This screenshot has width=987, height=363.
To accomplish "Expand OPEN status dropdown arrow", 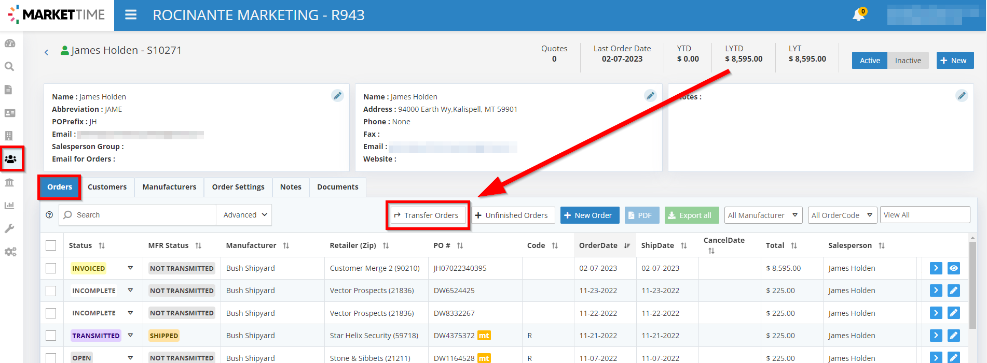I will [130, 357].
